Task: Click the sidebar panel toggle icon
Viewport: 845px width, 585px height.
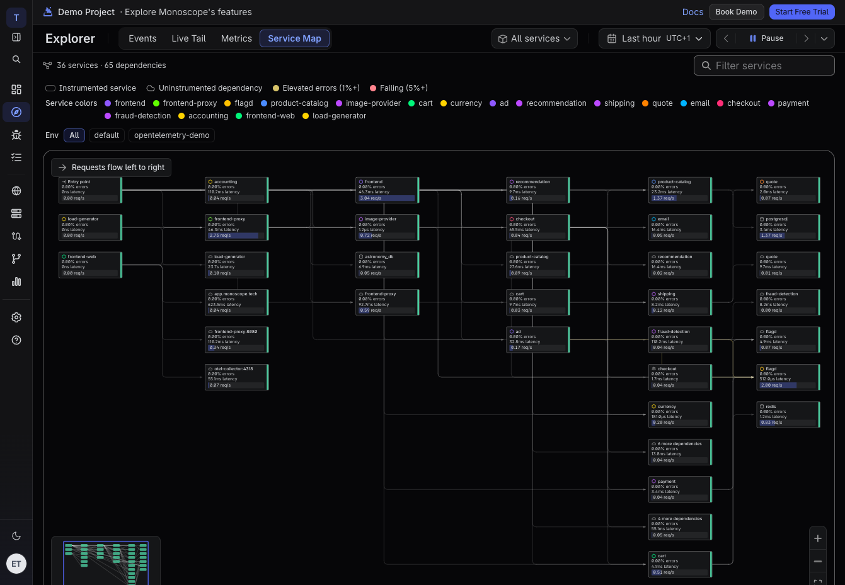Action: [16, 37]
